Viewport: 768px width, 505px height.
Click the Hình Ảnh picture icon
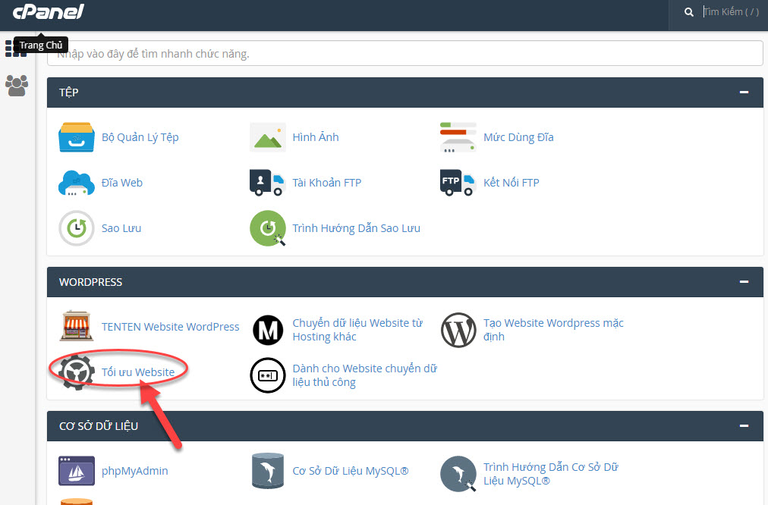click(267, 137)
